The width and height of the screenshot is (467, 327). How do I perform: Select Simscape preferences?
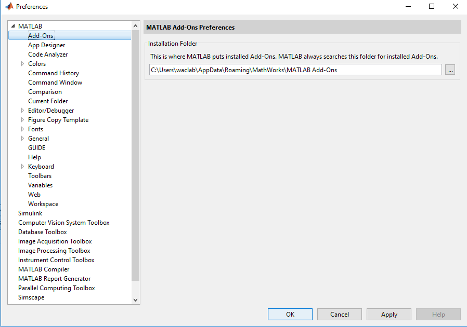31,297
